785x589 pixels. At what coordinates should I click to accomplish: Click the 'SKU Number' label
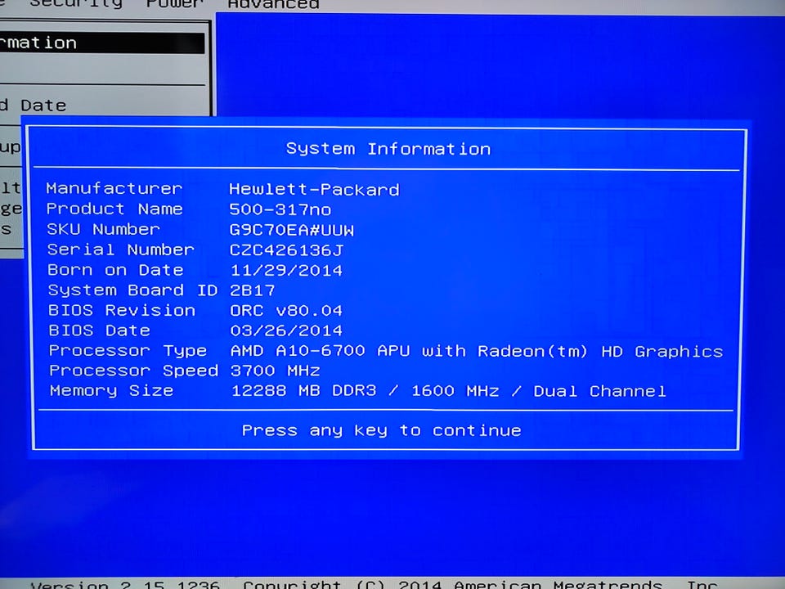(104, 229)
